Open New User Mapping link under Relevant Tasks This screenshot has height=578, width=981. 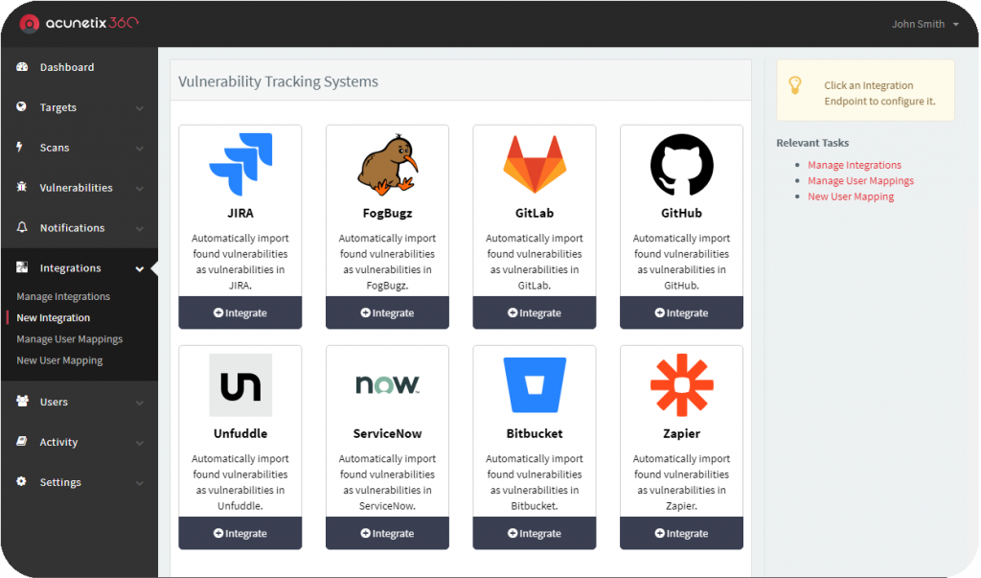coord(851,196)
